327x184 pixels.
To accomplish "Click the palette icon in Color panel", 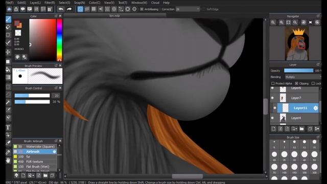I will (x=17, y=57).
